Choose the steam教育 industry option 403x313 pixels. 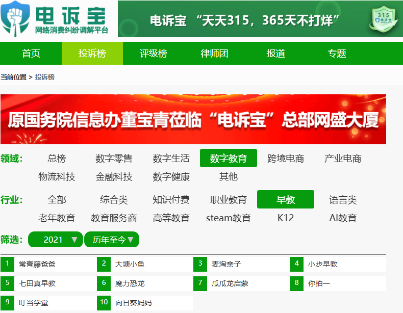(x=229, y=218)
